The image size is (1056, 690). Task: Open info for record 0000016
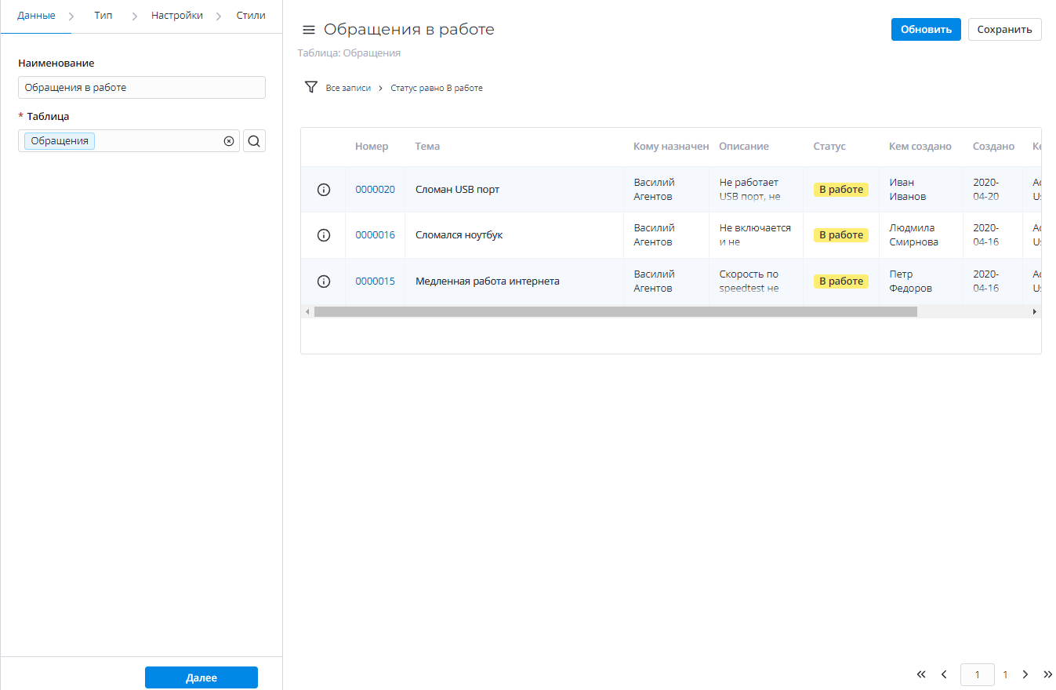click(x=323, y=235)
